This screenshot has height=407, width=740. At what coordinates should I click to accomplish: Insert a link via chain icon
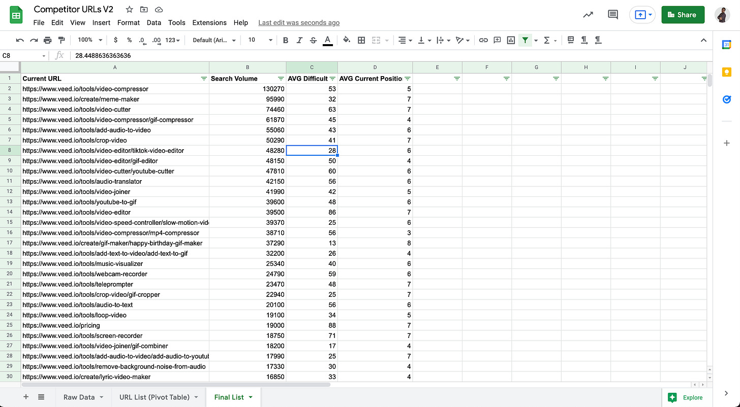[x=483, y=40]
